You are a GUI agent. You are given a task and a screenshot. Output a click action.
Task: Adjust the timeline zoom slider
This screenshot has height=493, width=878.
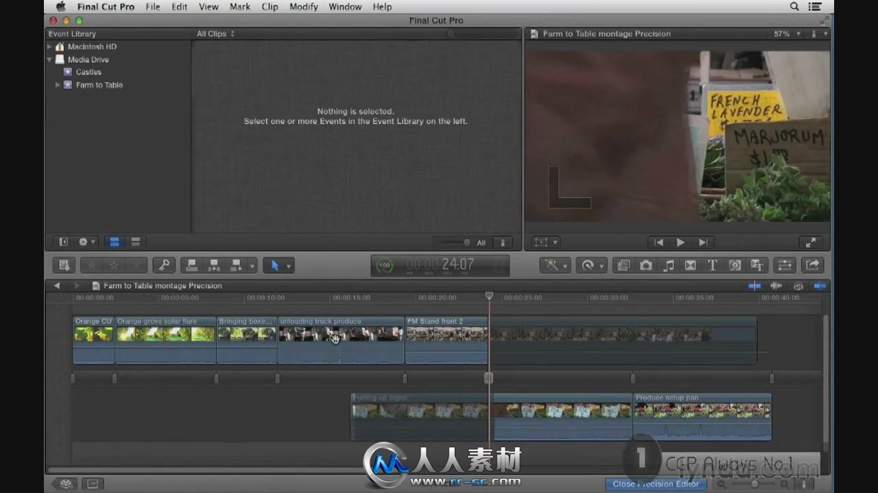pyautogui.click(x=755, y=483)
